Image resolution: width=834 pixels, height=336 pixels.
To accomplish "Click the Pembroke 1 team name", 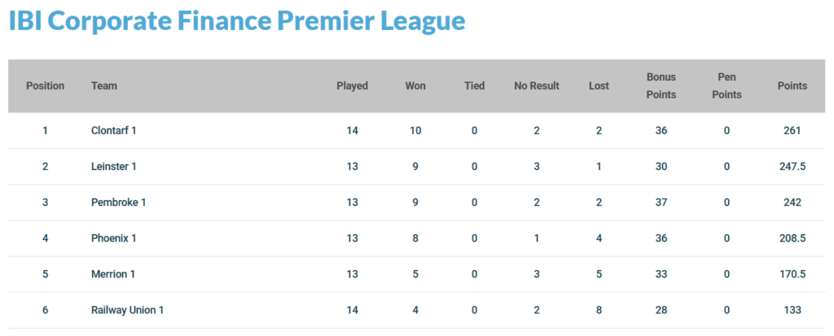I will click(x=118, y=202).
